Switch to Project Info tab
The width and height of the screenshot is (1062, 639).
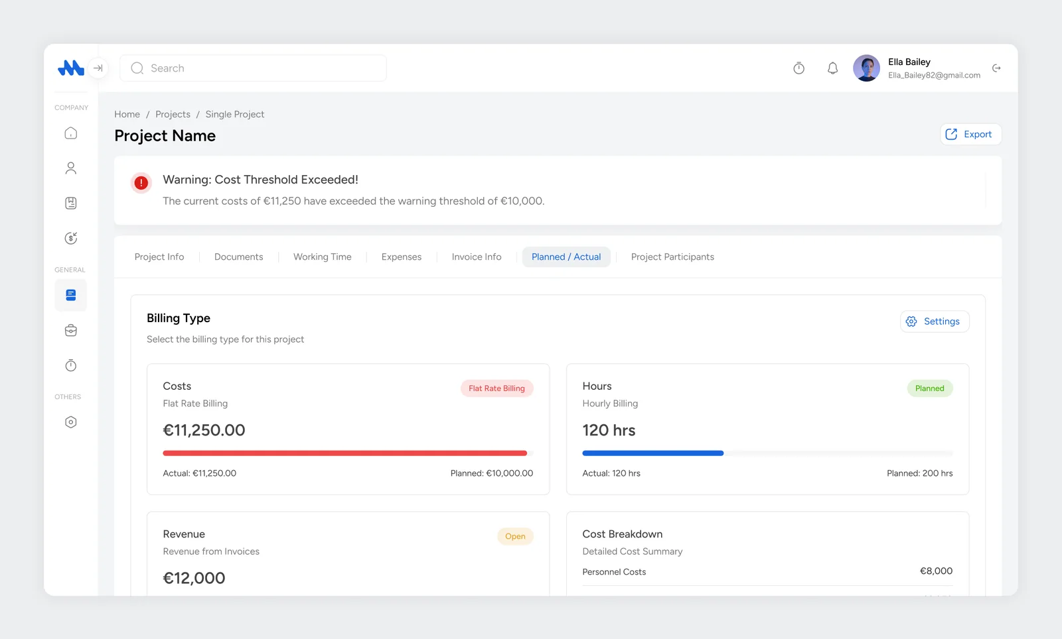[159, 257]
